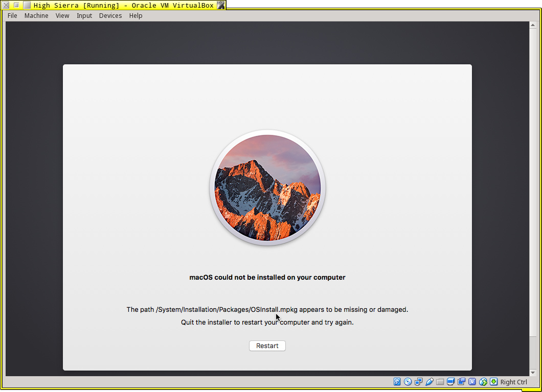Image resolution: width=542 pixels, height=392 pixels.
Task: Click the 'macOS could not be installed' heading
Action: [267, 278]
